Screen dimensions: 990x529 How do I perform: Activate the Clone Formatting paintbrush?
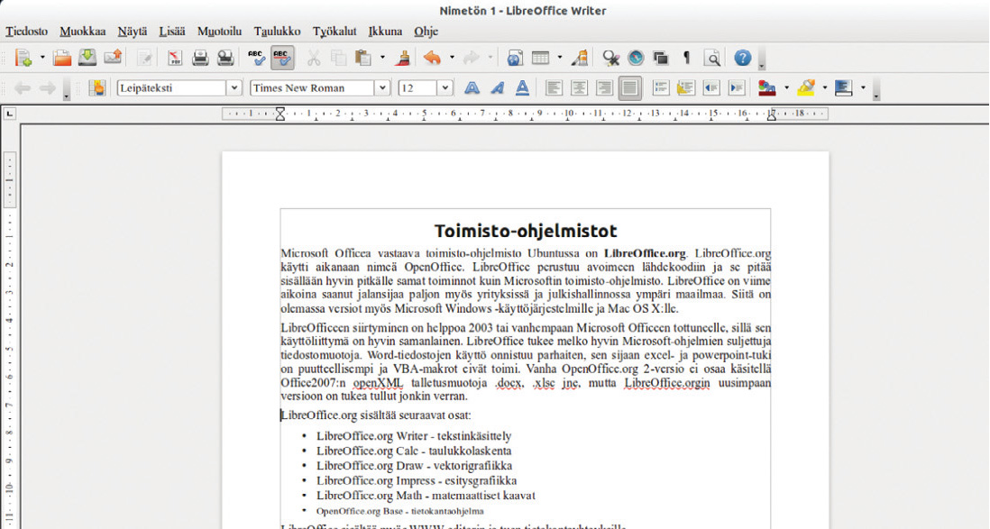[x=402, y=58]
